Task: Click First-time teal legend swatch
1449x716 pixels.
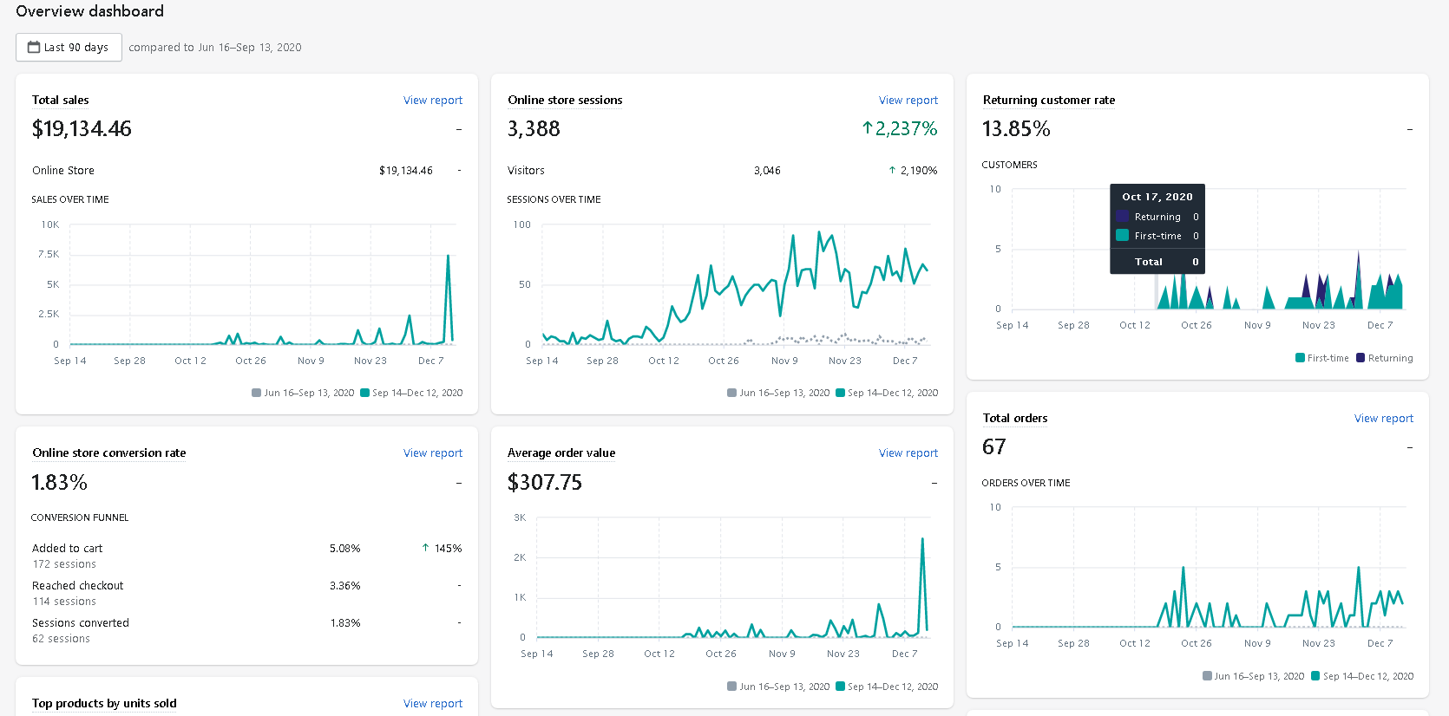Action: 1300,358
